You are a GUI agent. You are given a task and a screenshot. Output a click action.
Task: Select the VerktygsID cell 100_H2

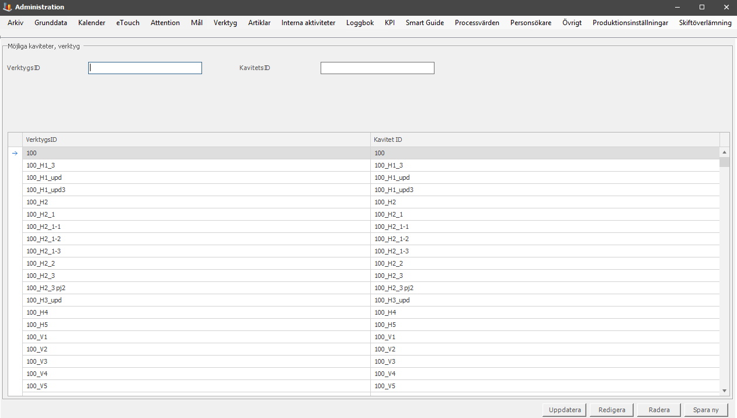click(196, 202)
